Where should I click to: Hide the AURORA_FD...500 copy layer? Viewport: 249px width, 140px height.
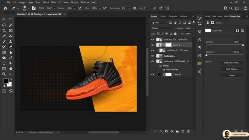tap(153, 51)
